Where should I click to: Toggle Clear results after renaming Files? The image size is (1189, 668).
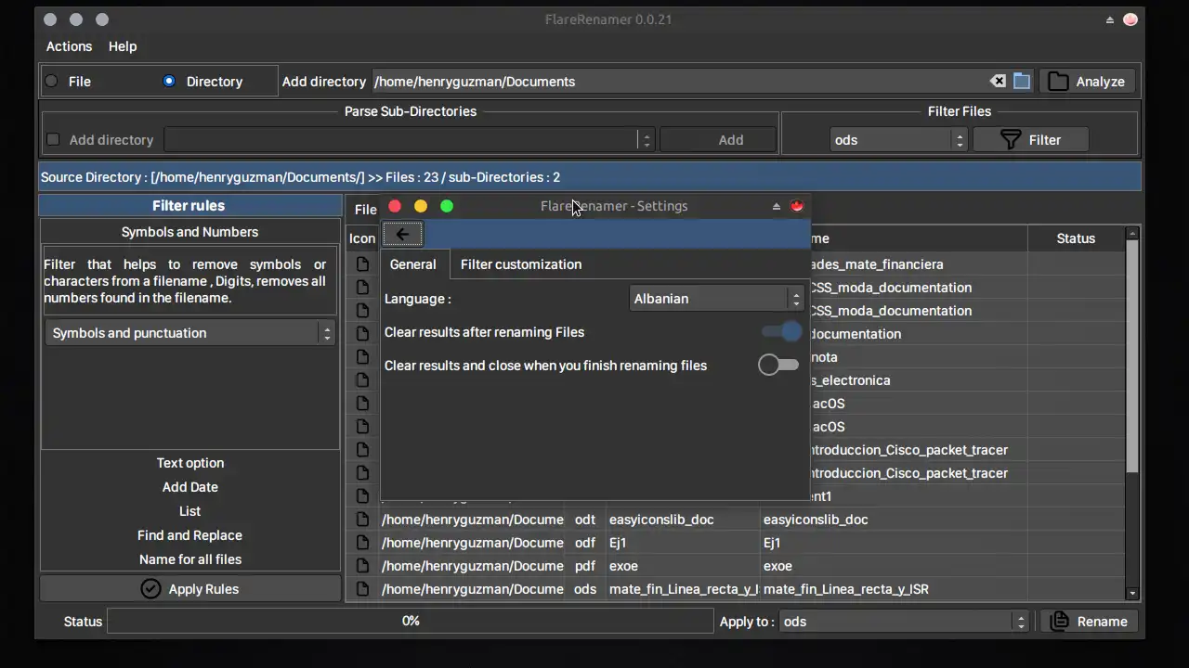[780, 332]
